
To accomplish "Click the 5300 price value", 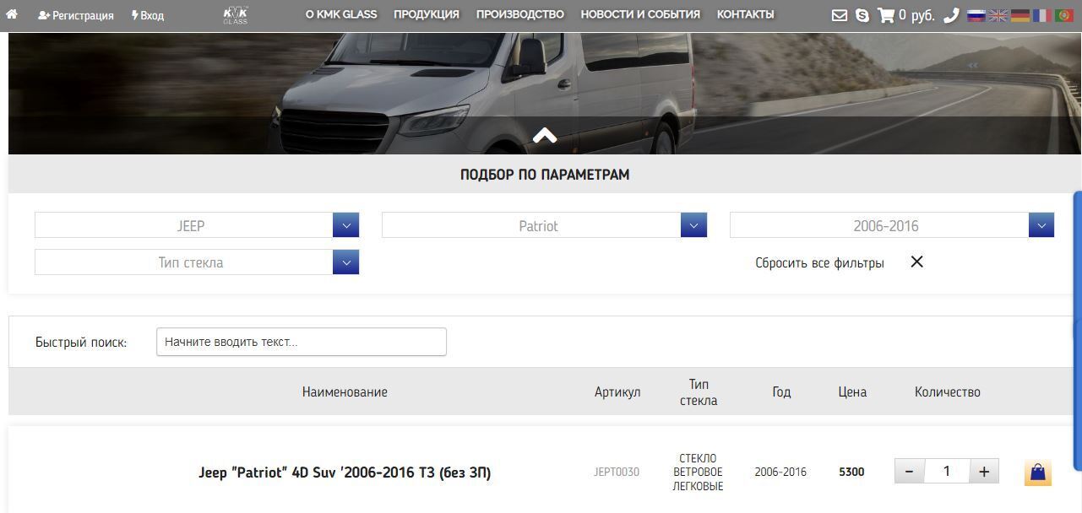I will (851, 472).
